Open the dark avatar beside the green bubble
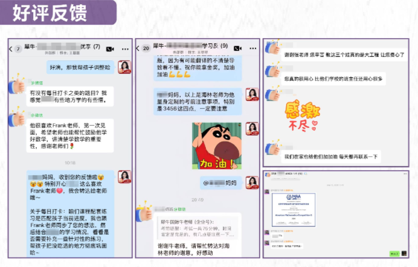 pyautogui.click(x=404, y=254)
